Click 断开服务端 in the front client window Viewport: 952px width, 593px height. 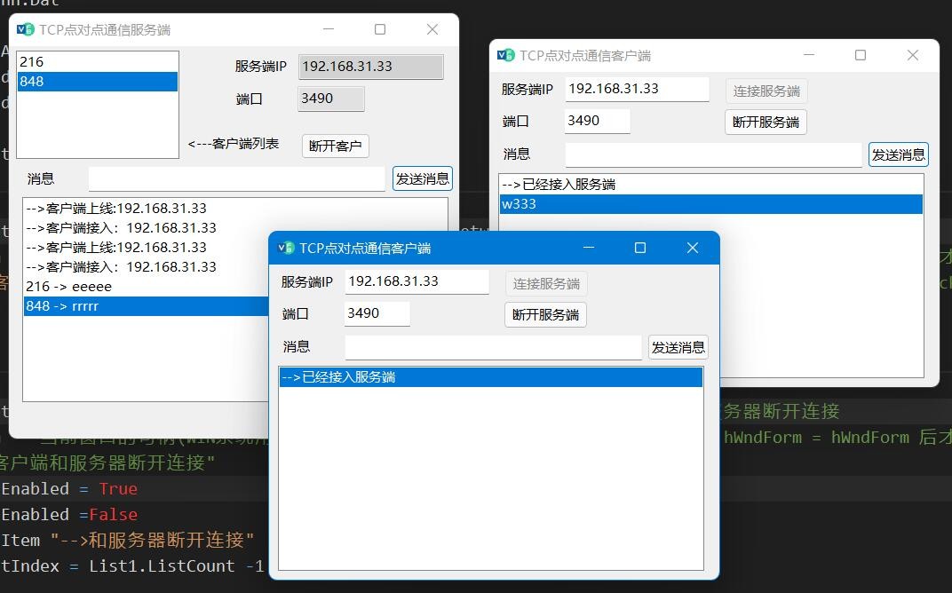pyautogui.click(x=545, y=314)
